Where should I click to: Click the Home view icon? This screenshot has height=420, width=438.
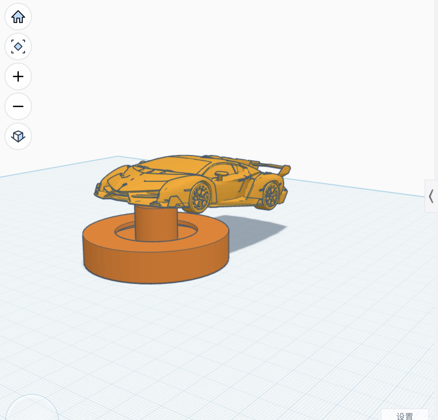coord(18,17)
